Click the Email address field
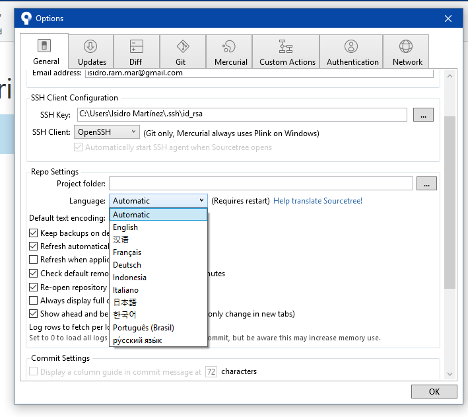This screenshot has width=468, height=417. click(259, 73)
